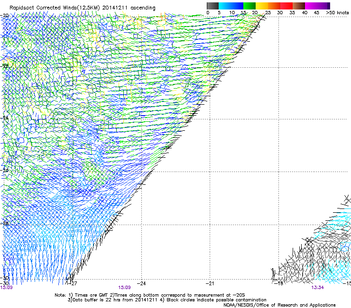Image resolution: width=351 pixels, height=308 pixels.
Task: Pick the red 30-35 knots legend swatch
Action: [x=286, y=6]
